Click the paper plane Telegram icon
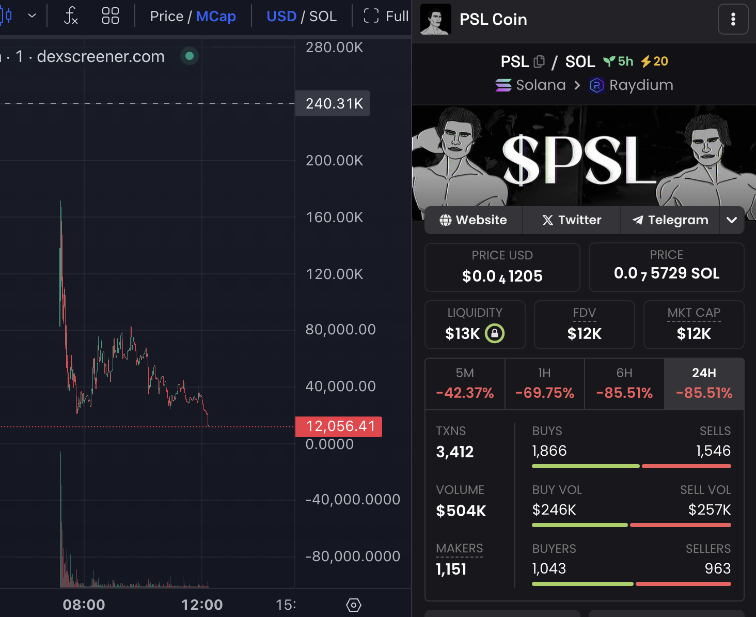 pos(638,220)
